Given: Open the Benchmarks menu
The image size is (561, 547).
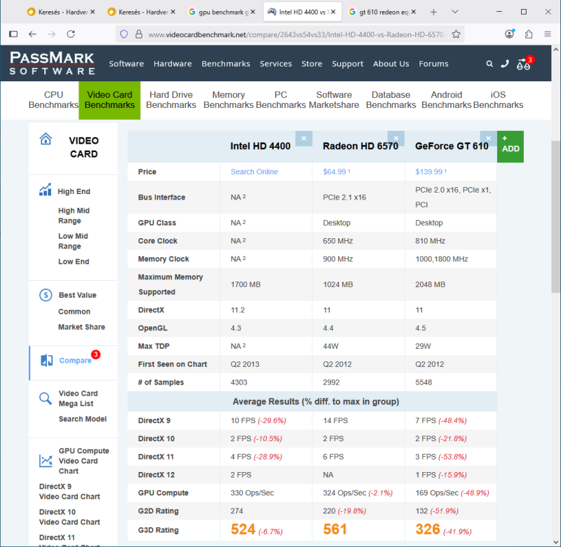Looking at the screenshot, I should pyautogui.click(x=226, y=64).
